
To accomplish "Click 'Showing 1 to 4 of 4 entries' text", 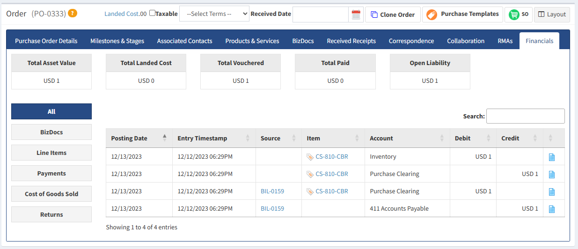I will pos(142,227).
